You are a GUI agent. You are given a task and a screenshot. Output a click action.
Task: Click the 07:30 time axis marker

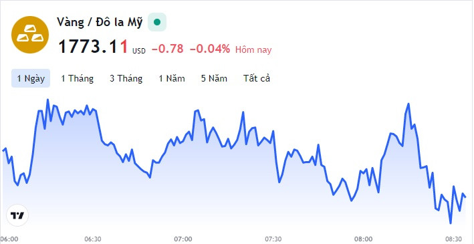(273, 239)
